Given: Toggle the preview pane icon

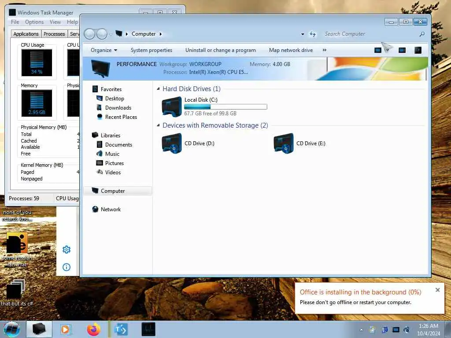Looking at the screenshot, I should point(402,50).
